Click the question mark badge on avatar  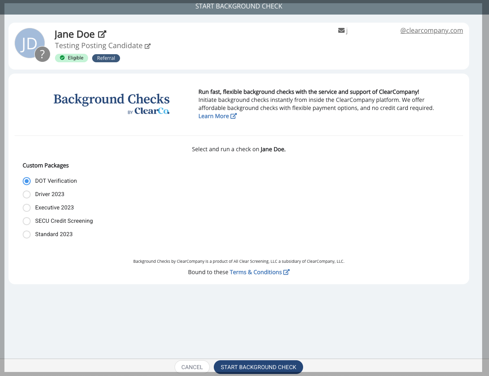coord(42,54)
